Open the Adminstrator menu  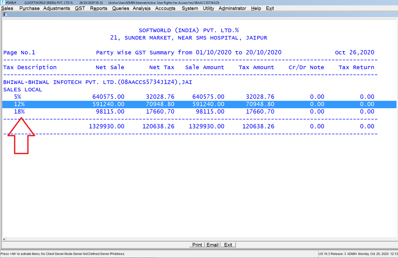click(232, 8)
